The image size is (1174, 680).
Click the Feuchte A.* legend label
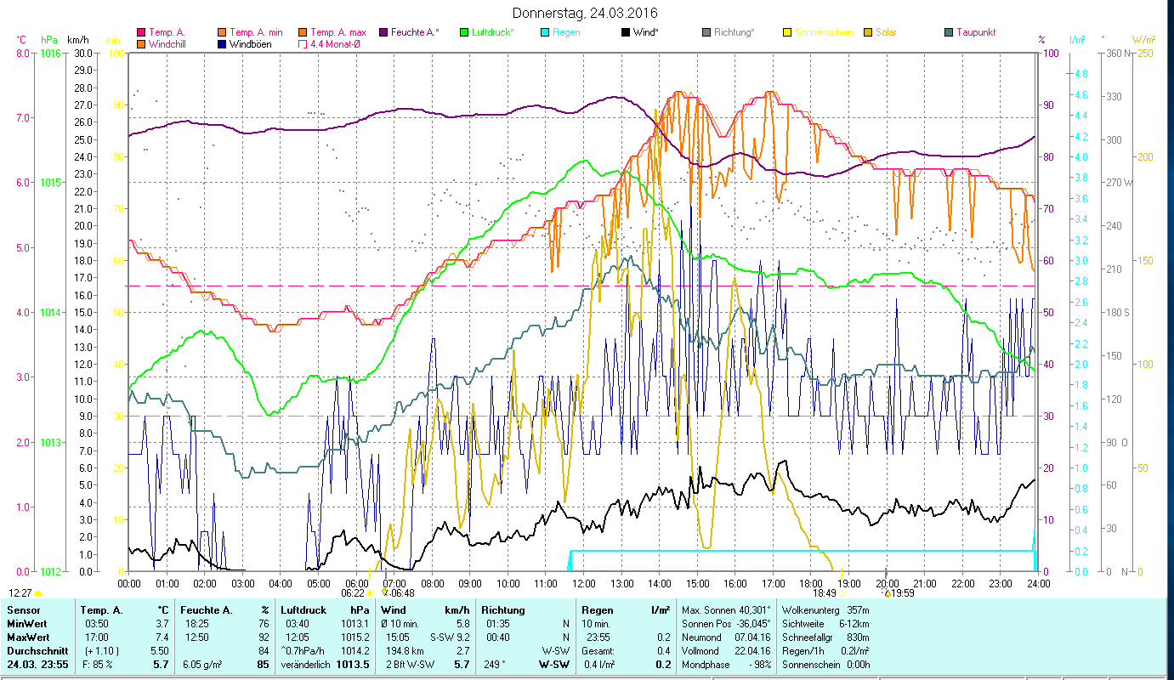click(x=416, y=32)
